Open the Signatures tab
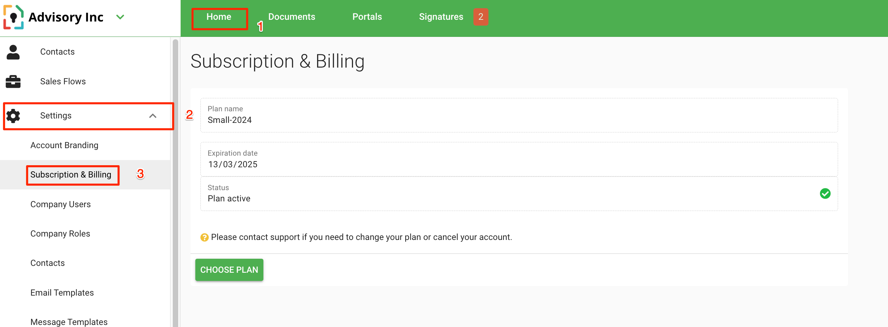888x327 pixels. [x=441, y=17]
